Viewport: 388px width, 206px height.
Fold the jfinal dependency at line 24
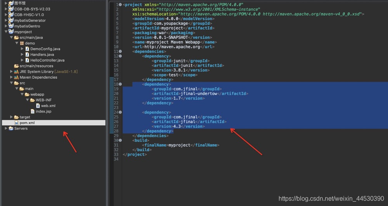click(x=120, y=112)
